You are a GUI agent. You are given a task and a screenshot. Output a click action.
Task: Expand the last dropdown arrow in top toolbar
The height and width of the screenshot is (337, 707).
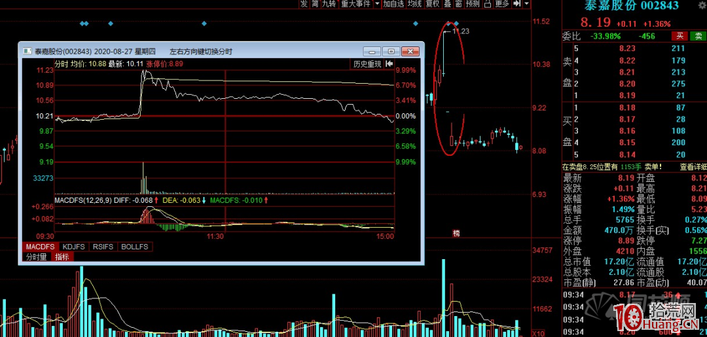[526, 4]
